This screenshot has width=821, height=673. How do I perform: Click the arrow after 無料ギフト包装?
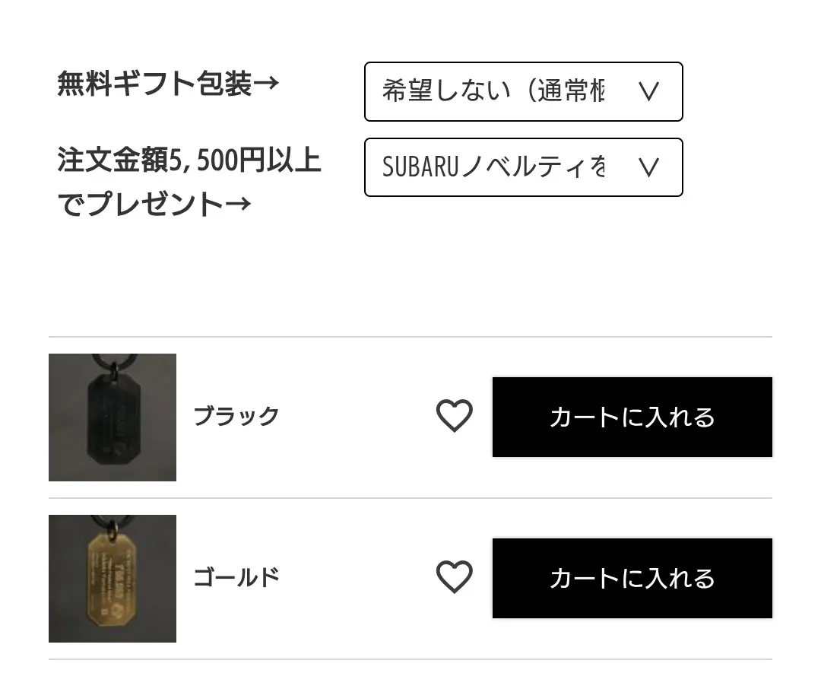point(265,84)
